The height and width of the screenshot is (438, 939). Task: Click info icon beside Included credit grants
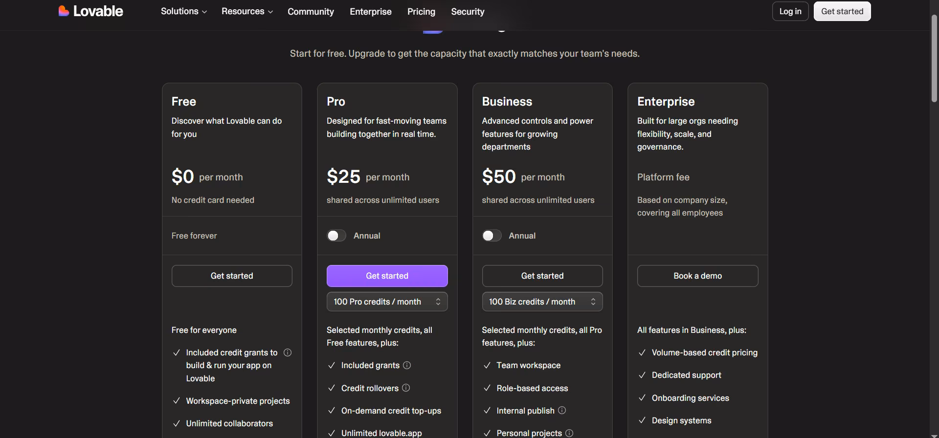click(x=288, y=352)
